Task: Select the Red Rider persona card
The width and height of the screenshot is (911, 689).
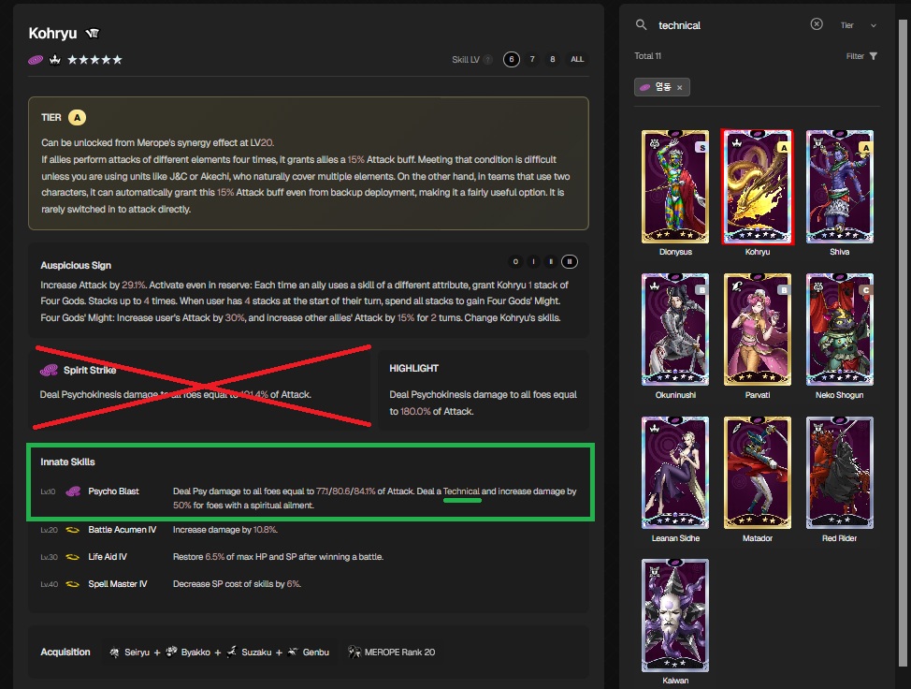Action: click(x=840, y=472)
